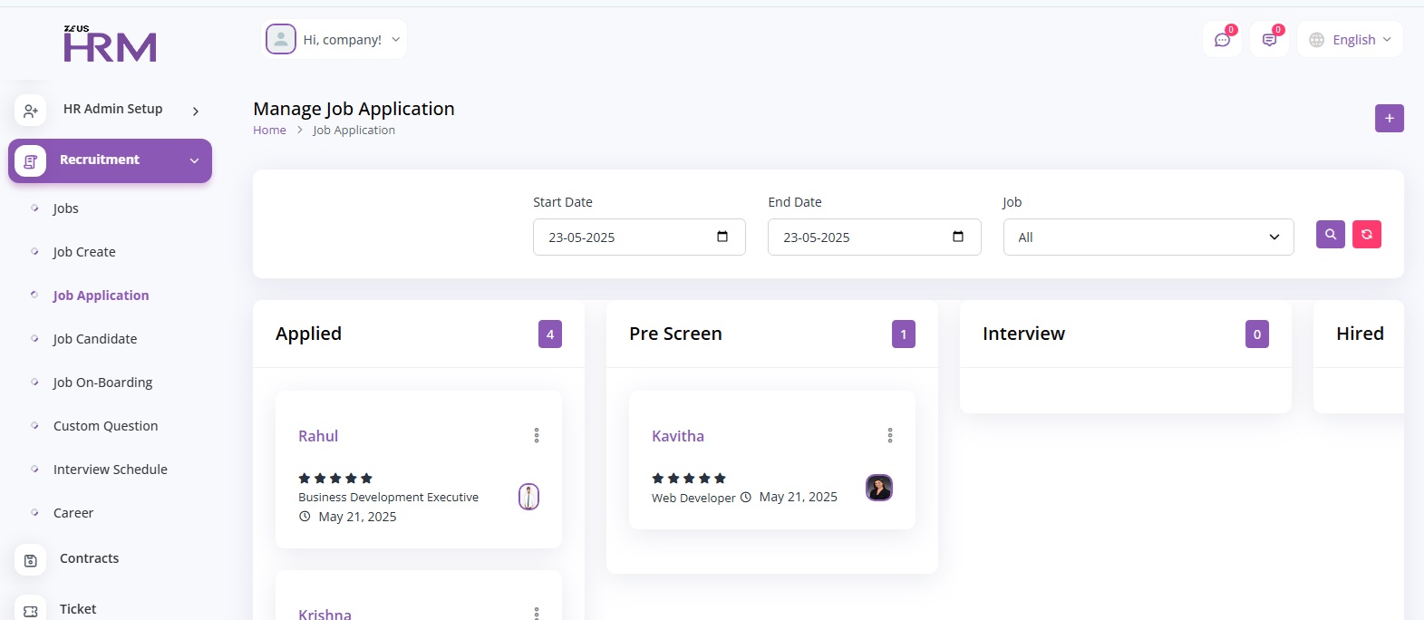This screenshot has width=1424, height=620.
Task: Expand the Job filter dropdown
Action: click(1148, 237)
